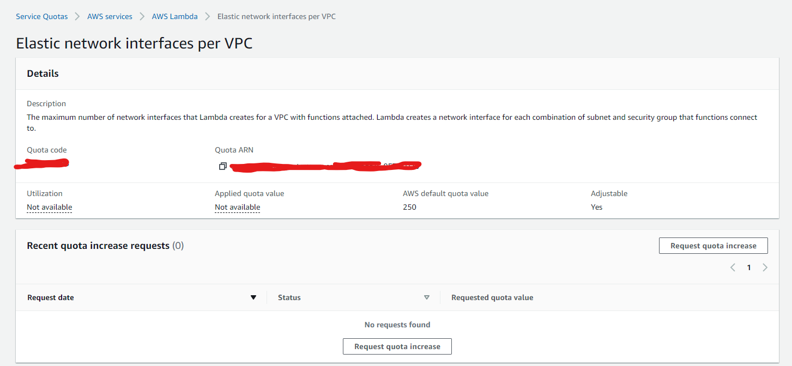Click the AWS default quota value label

click(x=445, y=193)
